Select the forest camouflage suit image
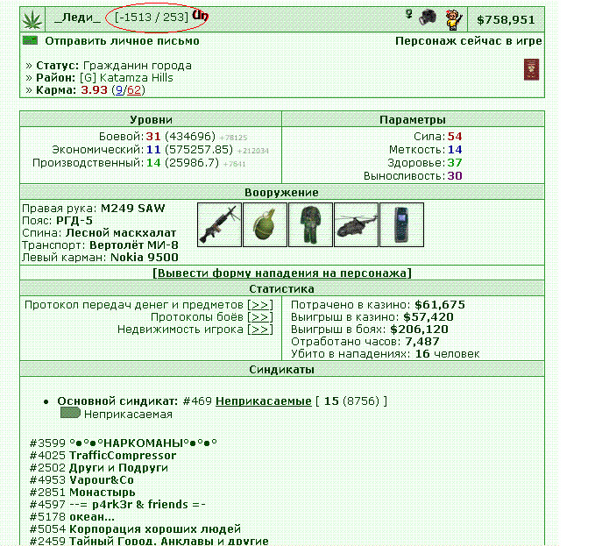This screenshot has height=546, width=602. 310,224
